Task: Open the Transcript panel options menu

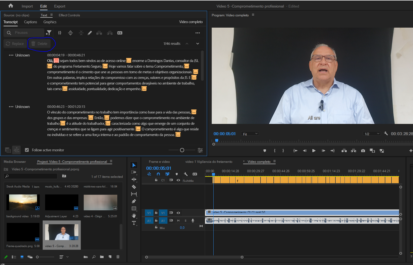Action: coord(198,33)
